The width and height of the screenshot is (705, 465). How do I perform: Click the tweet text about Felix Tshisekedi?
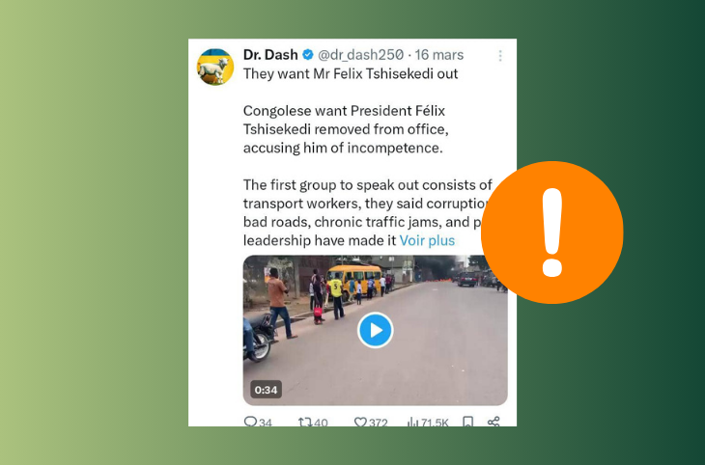351,74
